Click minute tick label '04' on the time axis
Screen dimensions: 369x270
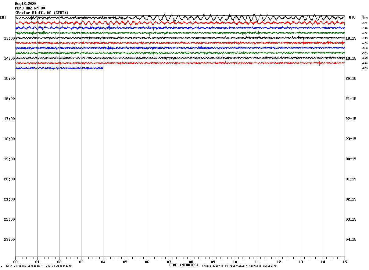click(103, 262)
